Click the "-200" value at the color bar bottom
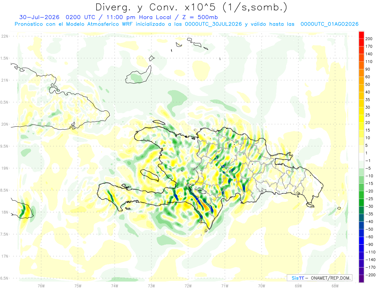 [370, 275]
